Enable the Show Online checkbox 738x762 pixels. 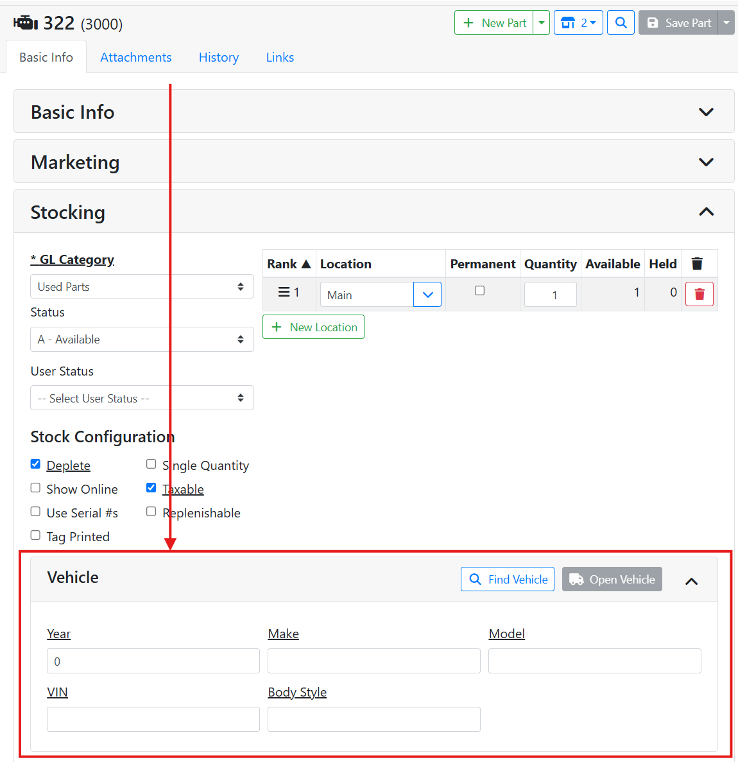pyautogui.click(x=36, y=488)
